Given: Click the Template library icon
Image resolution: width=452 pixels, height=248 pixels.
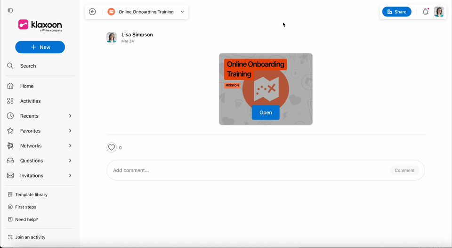Looking at the screenshot, I should coord(10,195).
